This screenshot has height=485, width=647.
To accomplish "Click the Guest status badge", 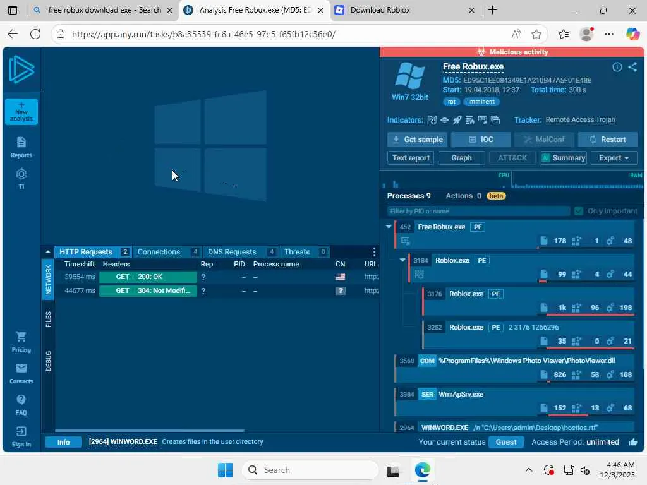I will [506, 442].
